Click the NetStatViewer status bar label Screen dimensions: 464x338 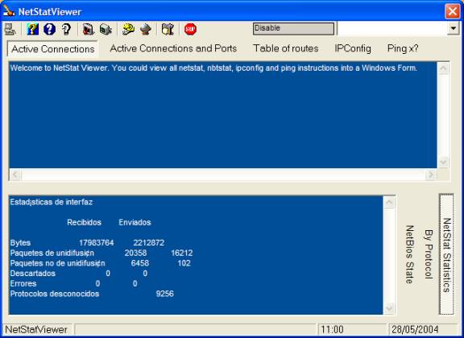click(x=37, y=329)
